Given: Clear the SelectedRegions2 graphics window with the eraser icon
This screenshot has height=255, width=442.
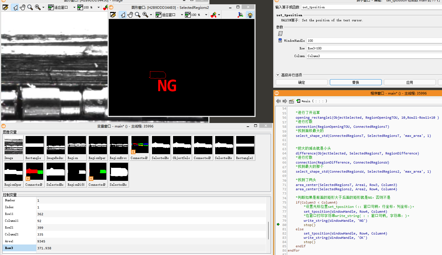Looking at the screenshot, I should 113,15.
